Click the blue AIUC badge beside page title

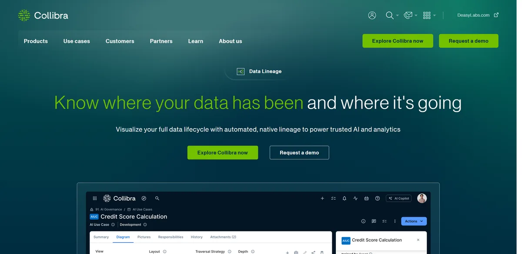point(94,217)
